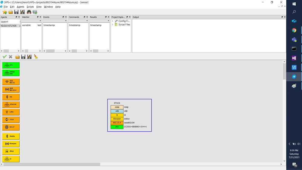
Task: Select the virtual phy block
Action: pos(11,73)
